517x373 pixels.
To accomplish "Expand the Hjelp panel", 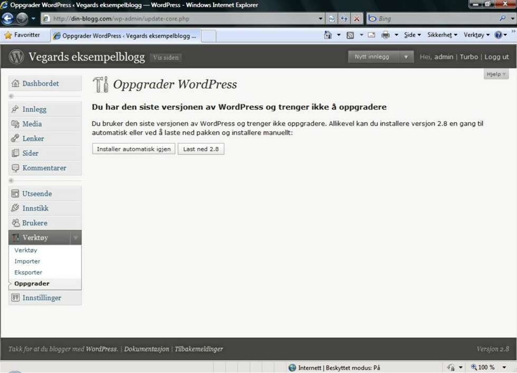I will [x=496, y=74].
